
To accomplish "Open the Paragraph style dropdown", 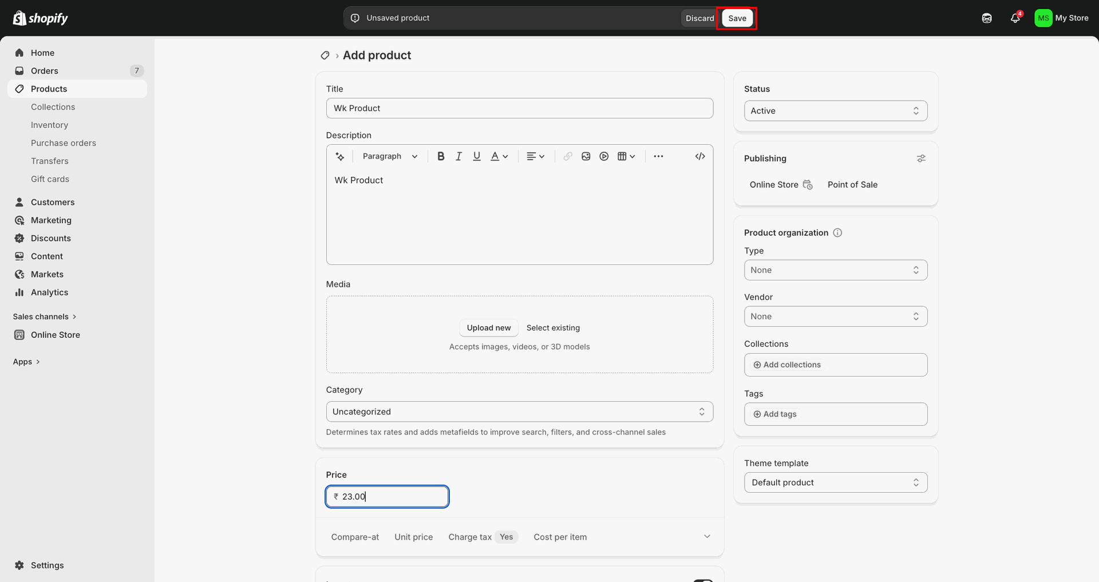I will [390, 156].
